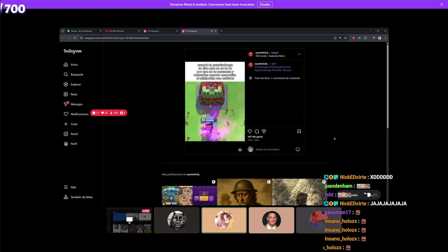Screen dimensions: 448x252
Task: Click the Instagram logo
Action: [x=72, y=51]
